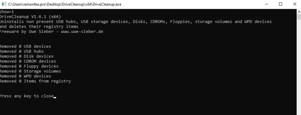
Task: Click the "DriveCleanup V1.6.1 (x64)" version line
Action: [x=30, y=16]
